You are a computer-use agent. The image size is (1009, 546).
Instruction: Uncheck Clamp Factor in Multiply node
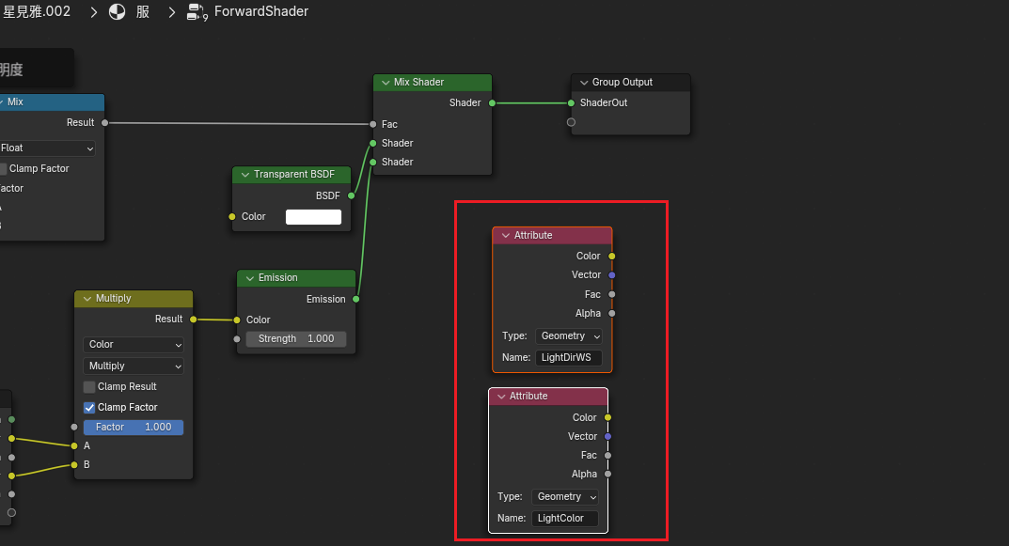[90, 407]
